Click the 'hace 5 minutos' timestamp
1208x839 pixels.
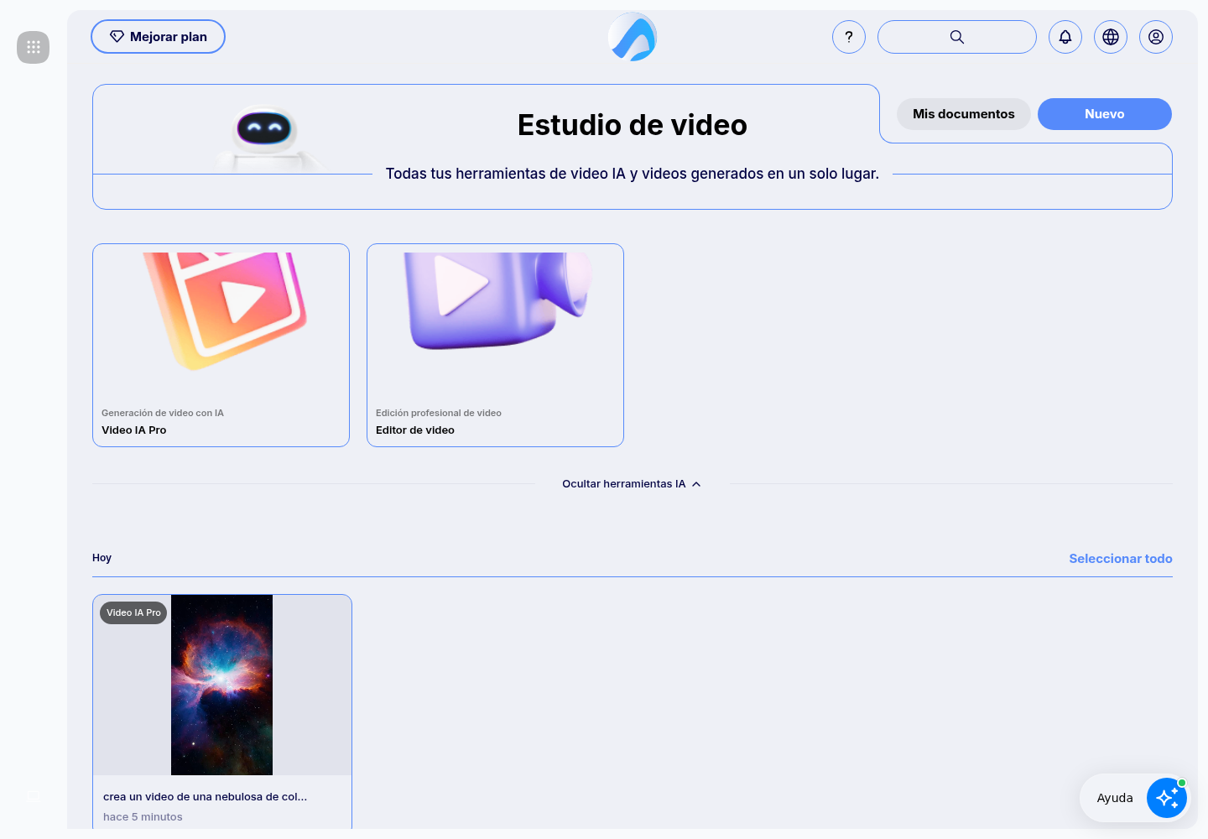[x=143, y=817]
